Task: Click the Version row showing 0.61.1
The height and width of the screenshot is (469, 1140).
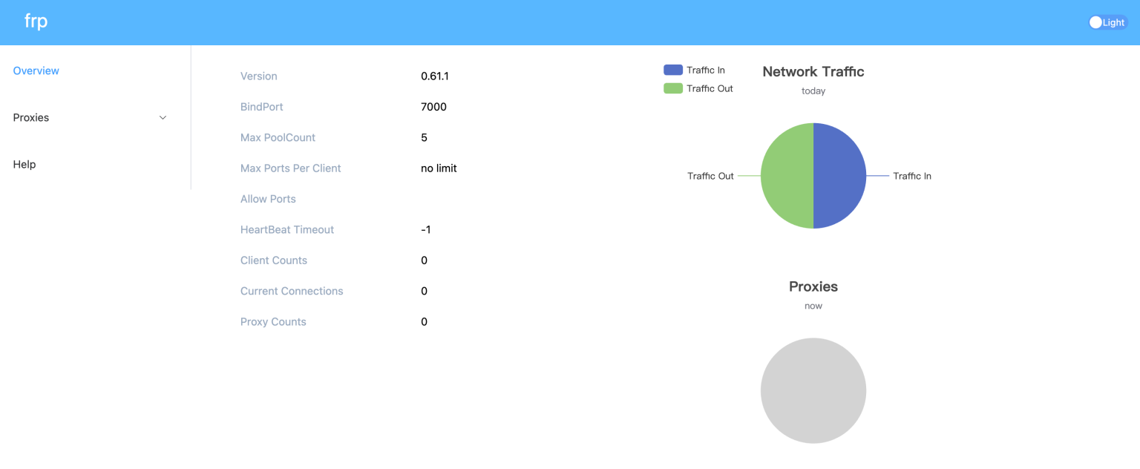Action: coord(434,76)
